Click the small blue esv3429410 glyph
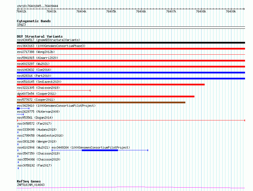 [23, 108]
